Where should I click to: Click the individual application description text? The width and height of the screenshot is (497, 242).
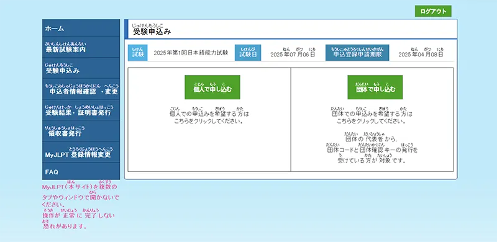pyautogui.click(x=209, y=115)
